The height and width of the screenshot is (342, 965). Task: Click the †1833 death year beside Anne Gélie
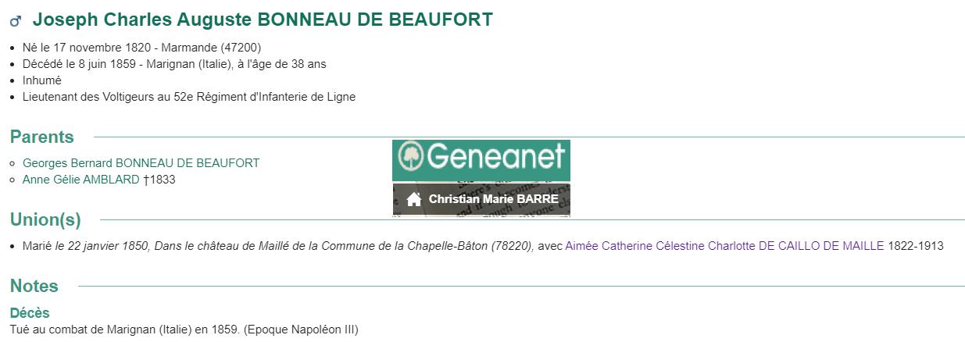click(x=159, y=180)
